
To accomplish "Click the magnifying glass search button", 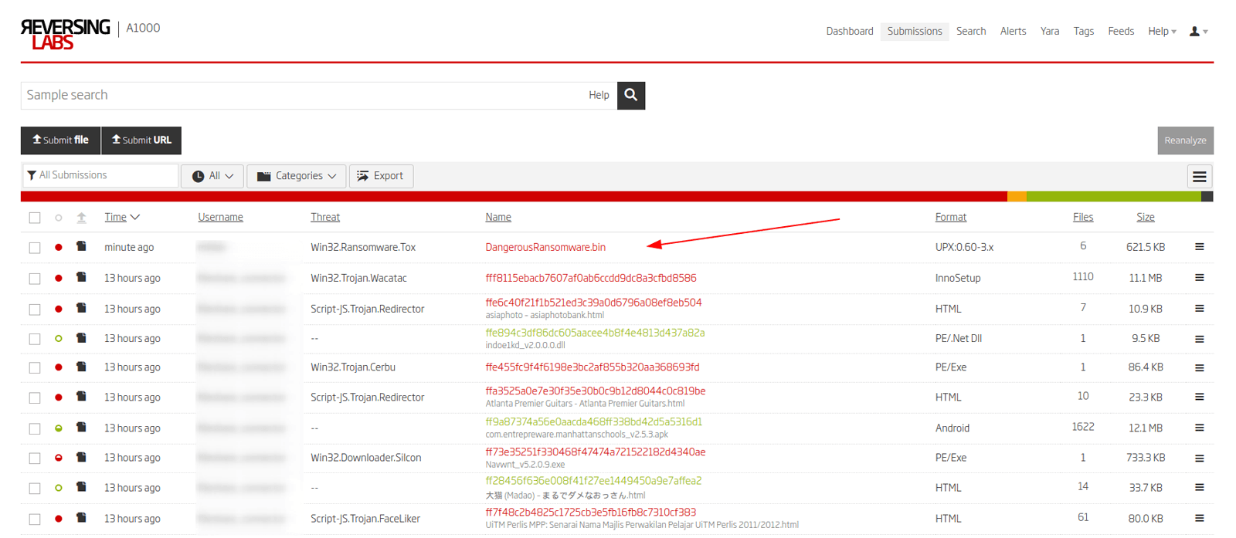I will click(x=630, y=95).
